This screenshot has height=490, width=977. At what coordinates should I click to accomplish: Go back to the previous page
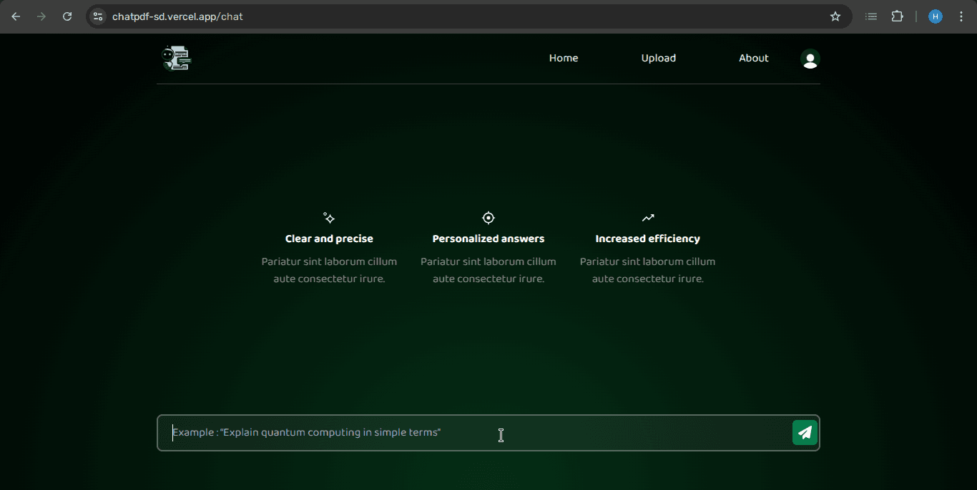tap(16, 16)
